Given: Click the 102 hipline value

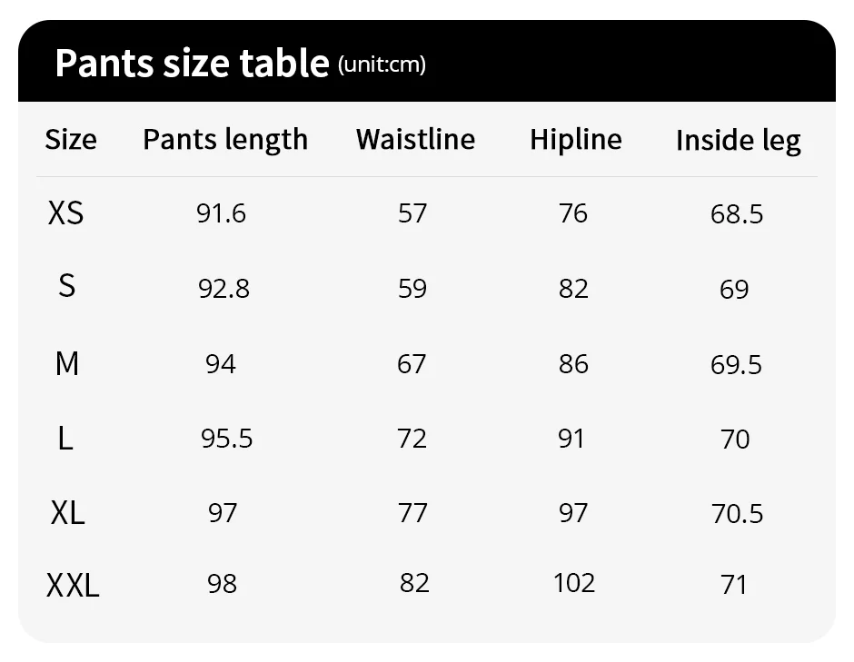Looking at the screenshot, I should click(574, 583).
